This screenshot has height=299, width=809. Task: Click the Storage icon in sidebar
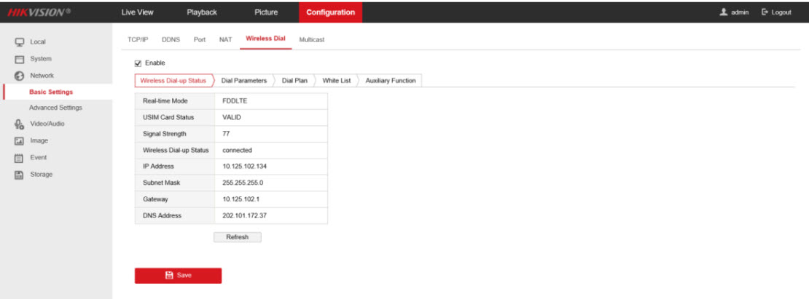tap(20, 175)
